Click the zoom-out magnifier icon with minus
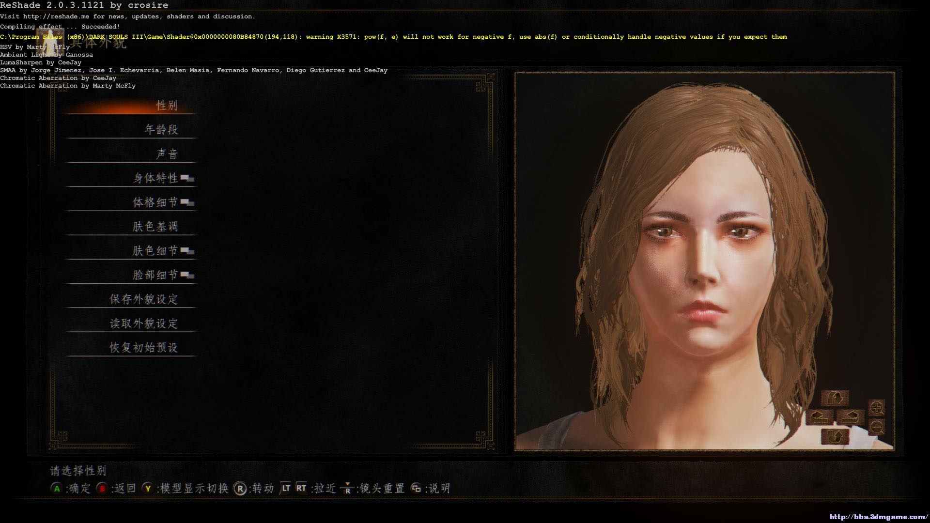The image size is (930, 523). [877, 427]
